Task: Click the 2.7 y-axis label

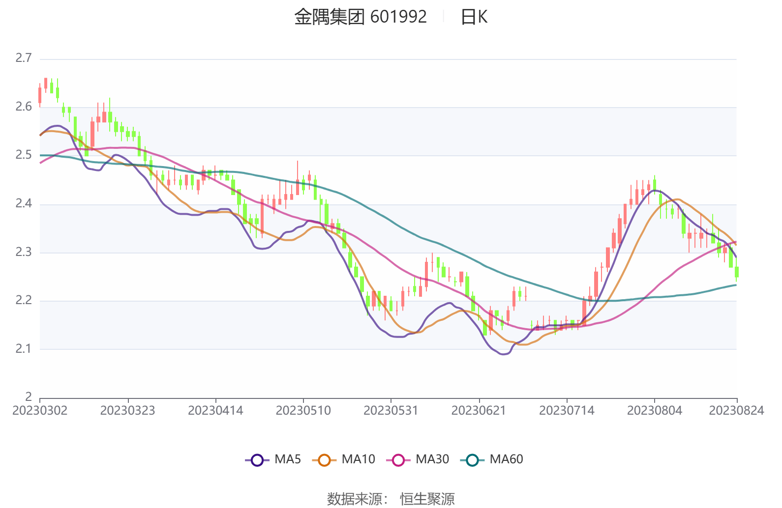Action: (24, 58)
